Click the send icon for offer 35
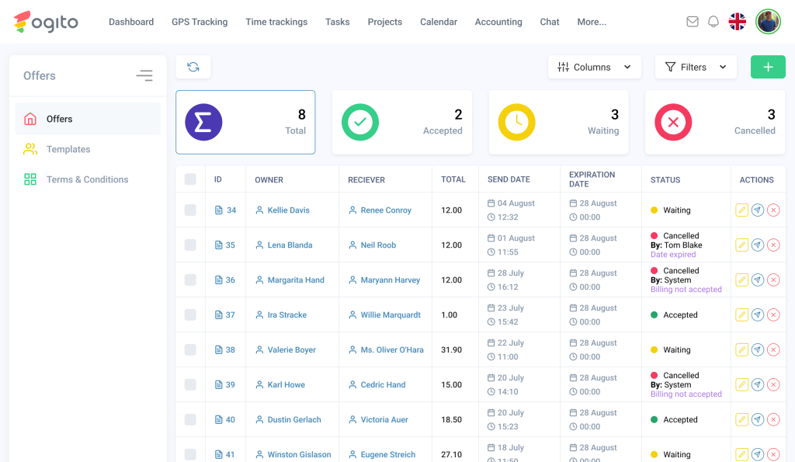 pos(758,245)
